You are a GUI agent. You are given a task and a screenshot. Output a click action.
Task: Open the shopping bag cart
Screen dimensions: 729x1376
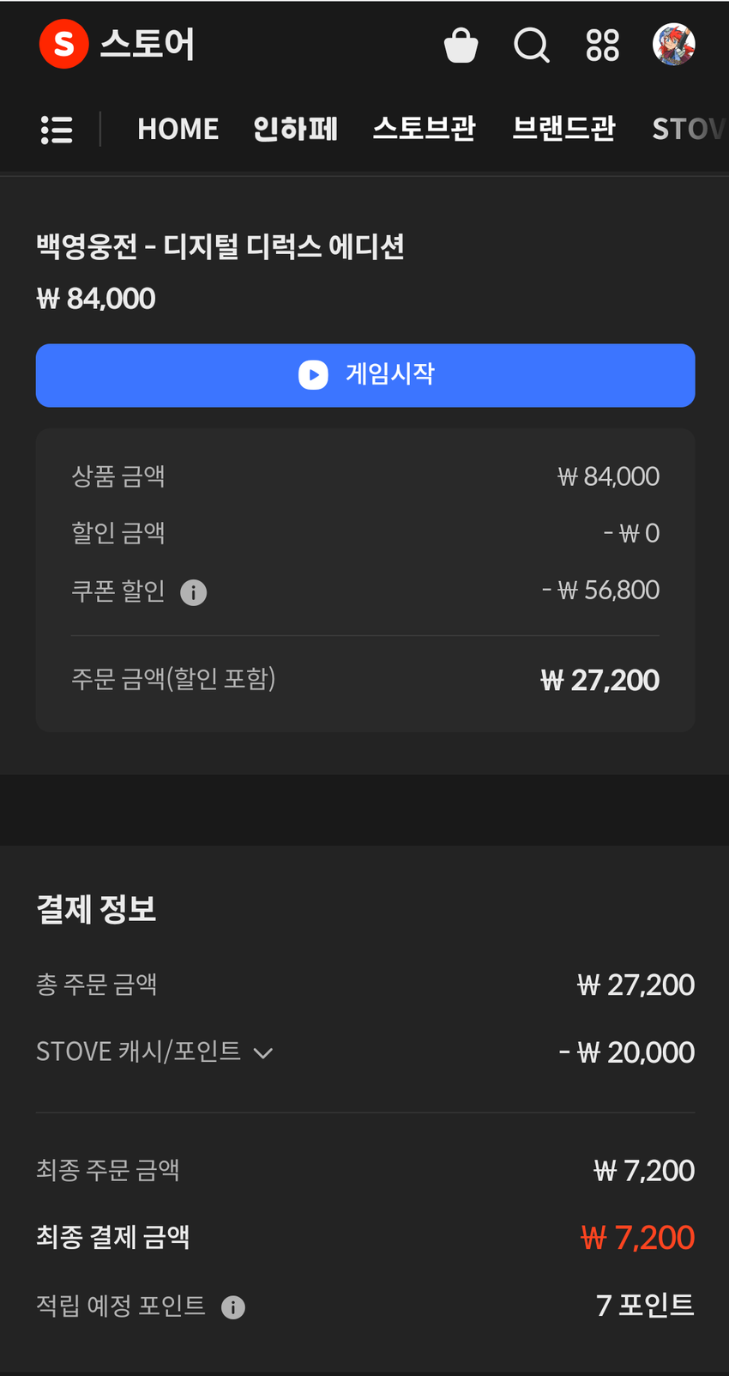click(x=461, y=45)
